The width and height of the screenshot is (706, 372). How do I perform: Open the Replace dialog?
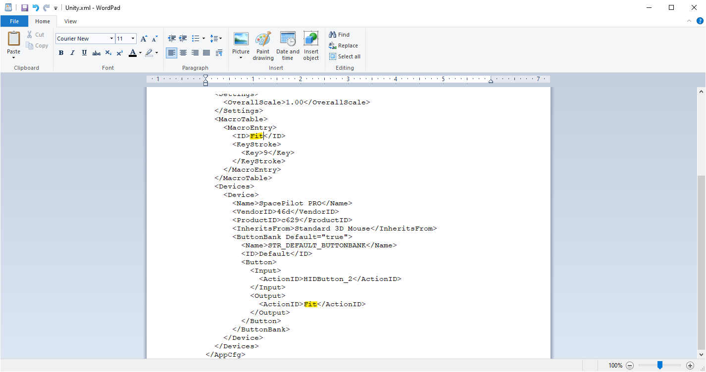tap(343, 46)
